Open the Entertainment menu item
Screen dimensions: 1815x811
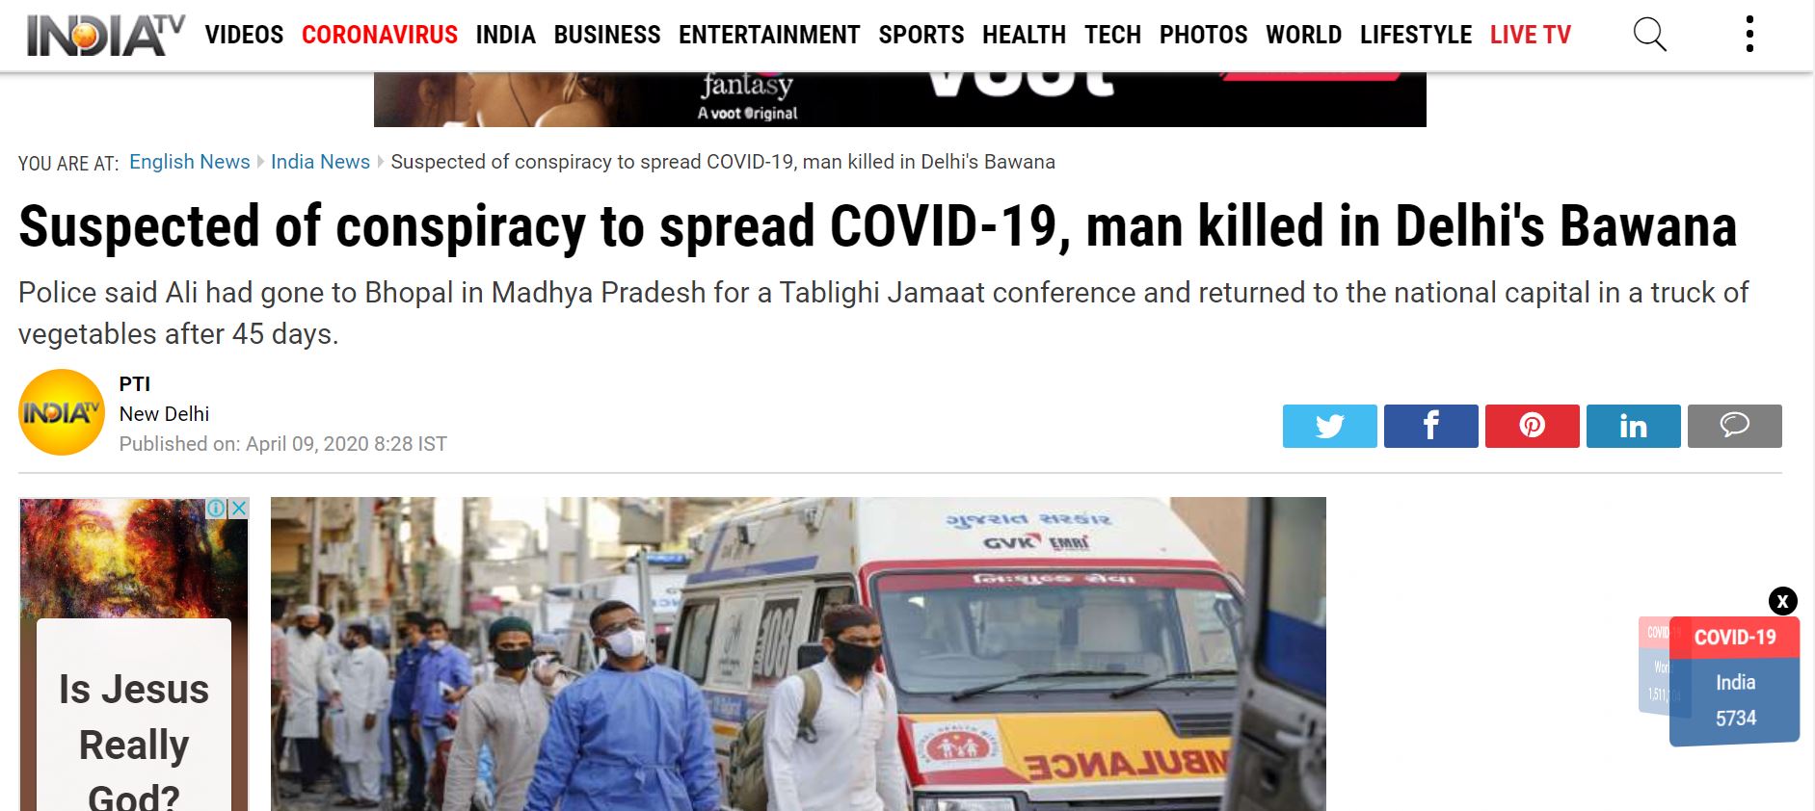[x=769, y=35]
